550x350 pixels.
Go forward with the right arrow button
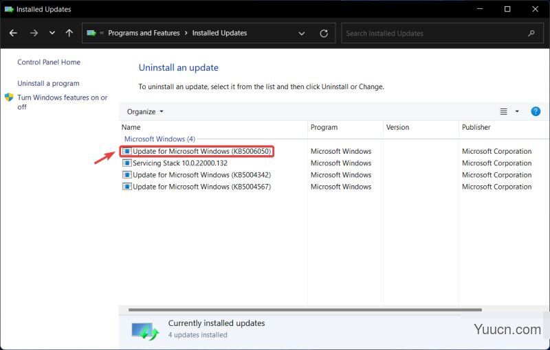point(34,33)
